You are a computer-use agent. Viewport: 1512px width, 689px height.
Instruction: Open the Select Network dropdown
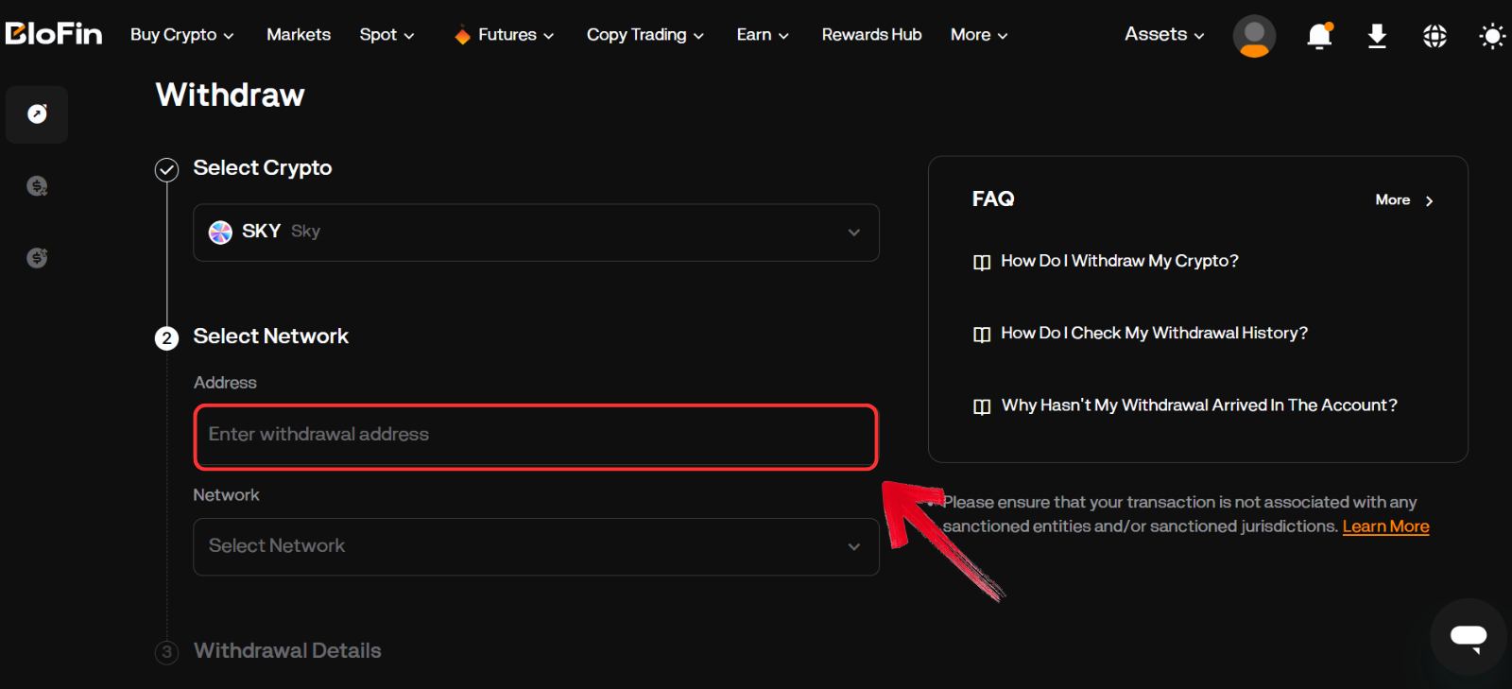point(536,546)
